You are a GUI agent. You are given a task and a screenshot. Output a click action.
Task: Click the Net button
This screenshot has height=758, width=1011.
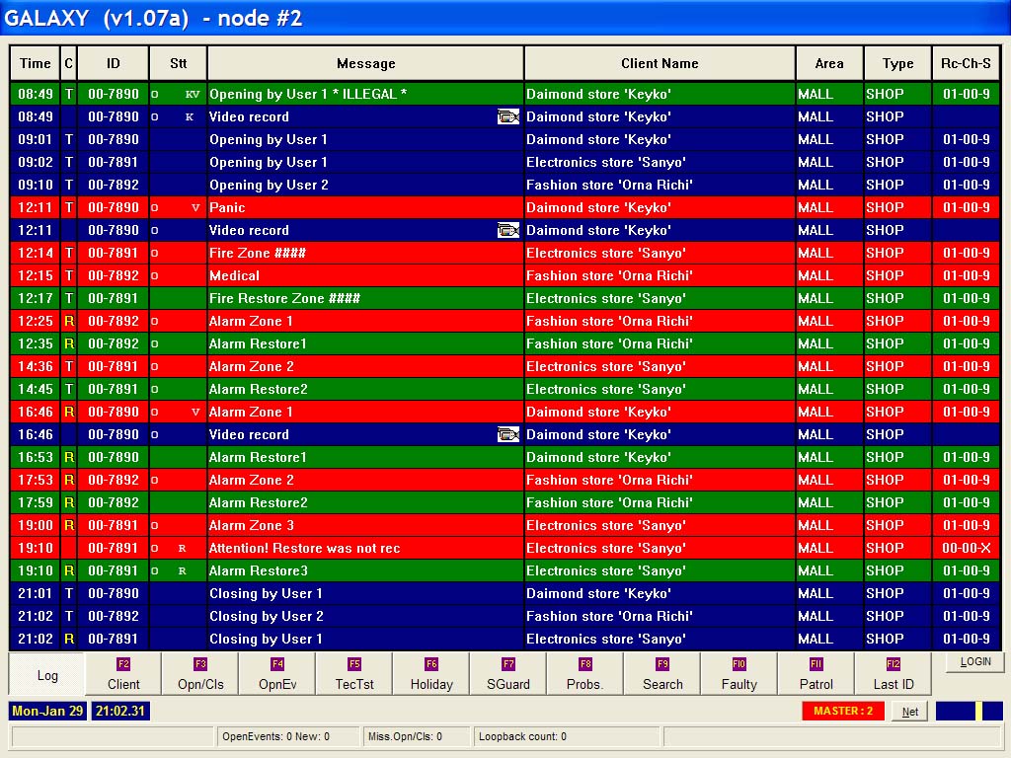909,711
